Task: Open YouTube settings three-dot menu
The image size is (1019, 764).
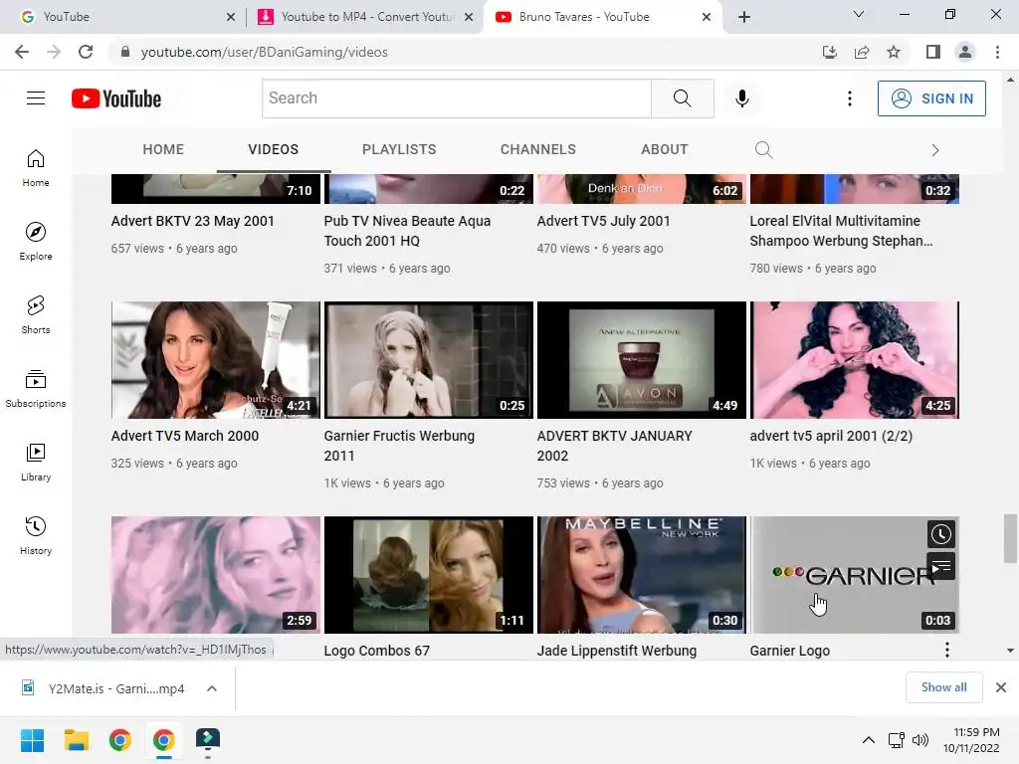Action: (850, 98)
